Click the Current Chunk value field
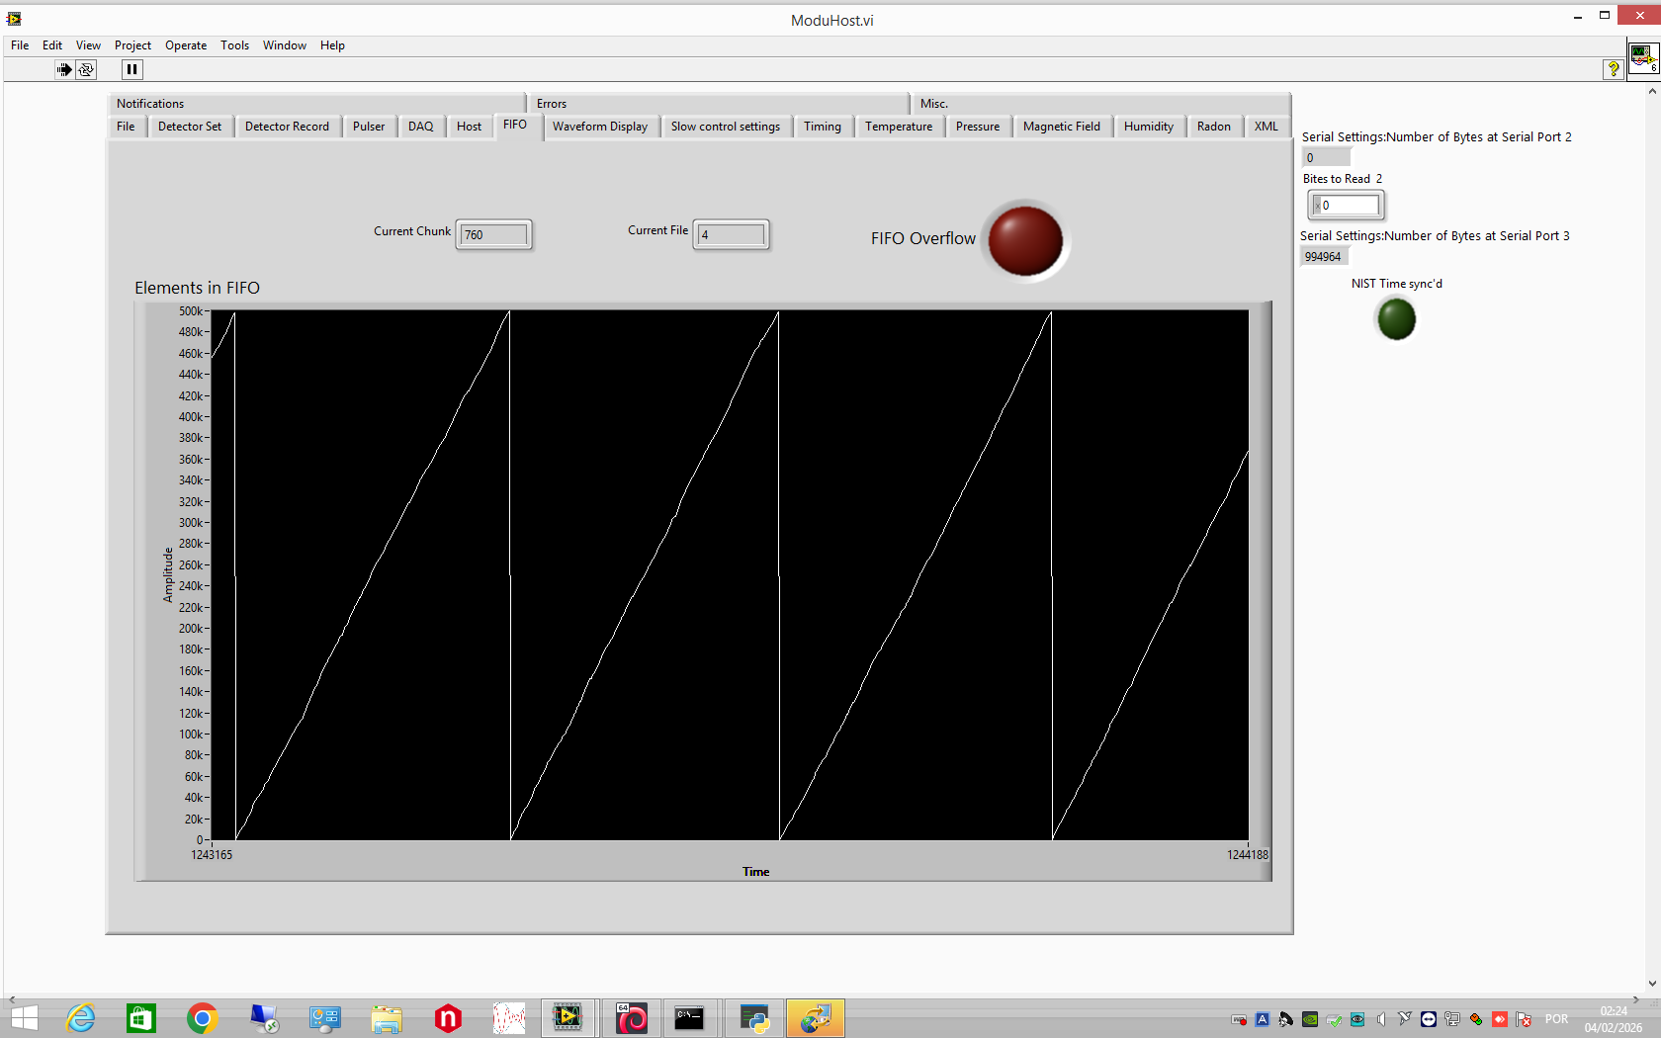This screenshot has height=1038, width=1661. click(493, 235)
